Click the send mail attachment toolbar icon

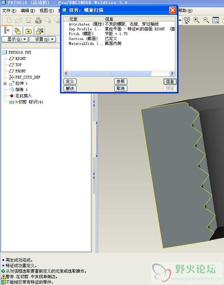pos(48,20)
